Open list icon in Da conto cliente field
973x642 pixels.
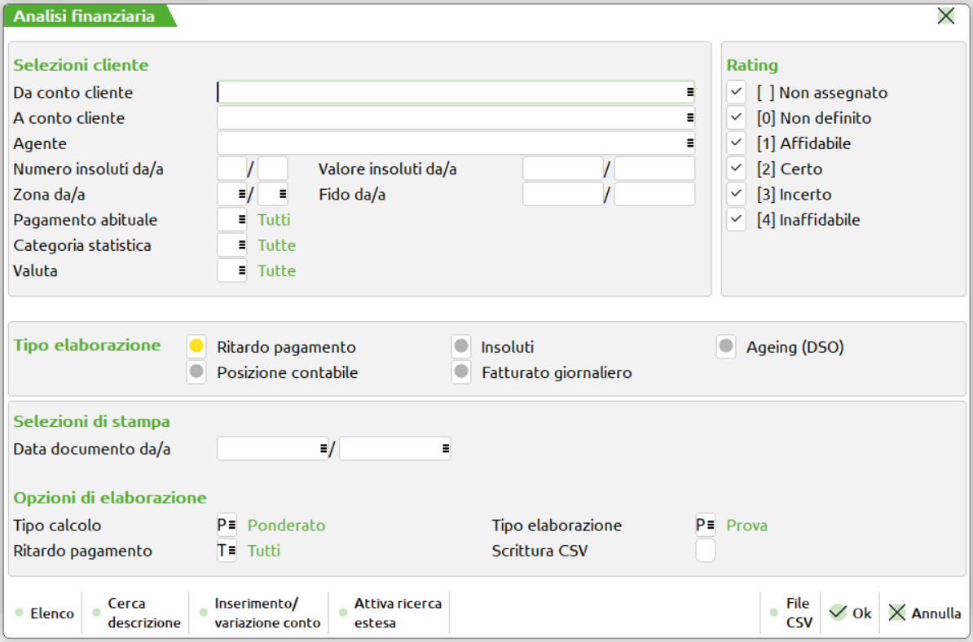click(x=689, y=93)
